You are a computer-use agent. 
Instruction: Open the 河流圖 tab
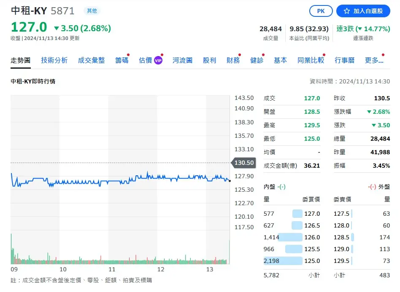[182, 60]
